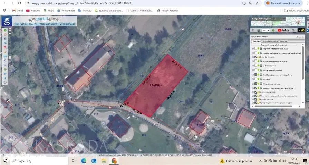
Task: Open the Gmail bookmark
Action: [x=17, y=11]
